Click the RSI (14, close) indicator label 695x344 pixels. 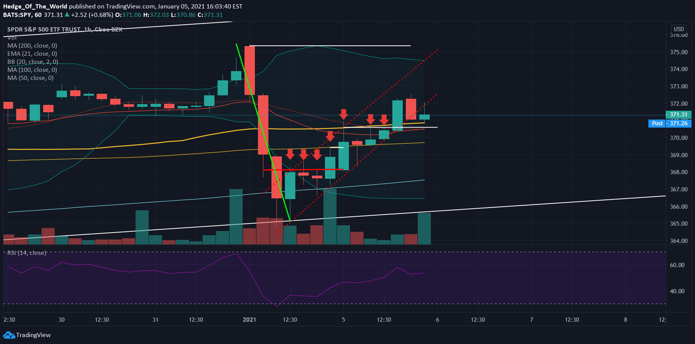point(27,253)
